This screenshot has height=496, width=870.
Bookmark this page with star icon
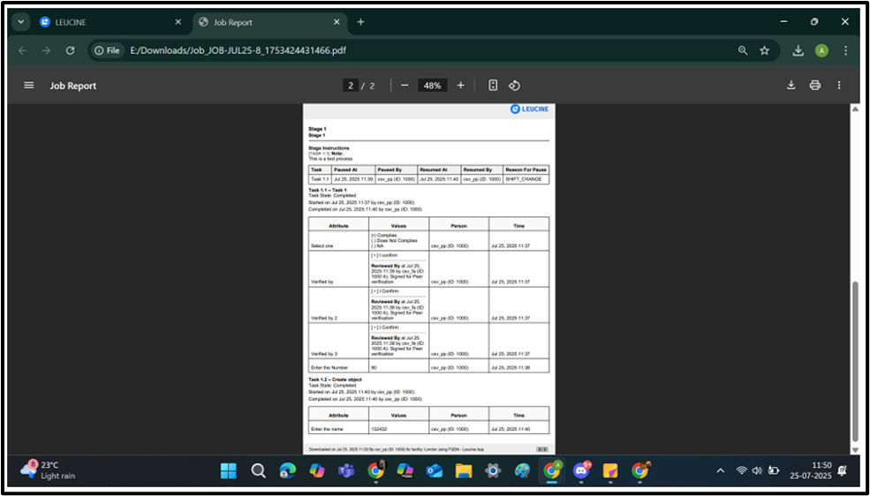click(765, 50)
